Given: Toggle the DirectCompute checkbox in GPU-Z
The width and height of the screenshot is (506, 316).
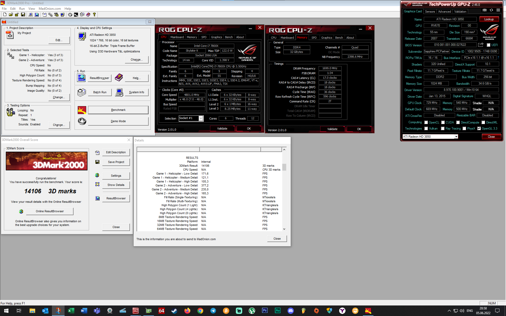Looking at the screenshot, I should coord(458,122).
